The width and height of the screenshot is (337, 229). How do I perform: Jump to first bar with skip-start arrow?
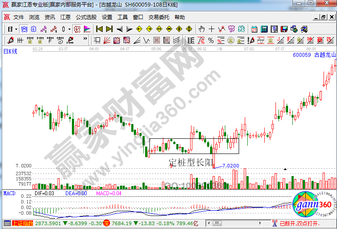pyautogui.click(x=99, y=29)
